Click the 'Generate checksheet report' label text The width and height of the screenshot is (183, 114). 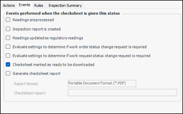click(x=37, y=74)
